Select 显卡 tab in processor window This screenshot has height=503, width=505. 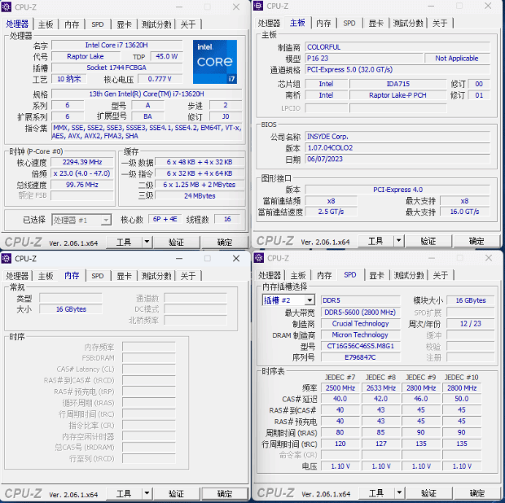tap(124, 24)
